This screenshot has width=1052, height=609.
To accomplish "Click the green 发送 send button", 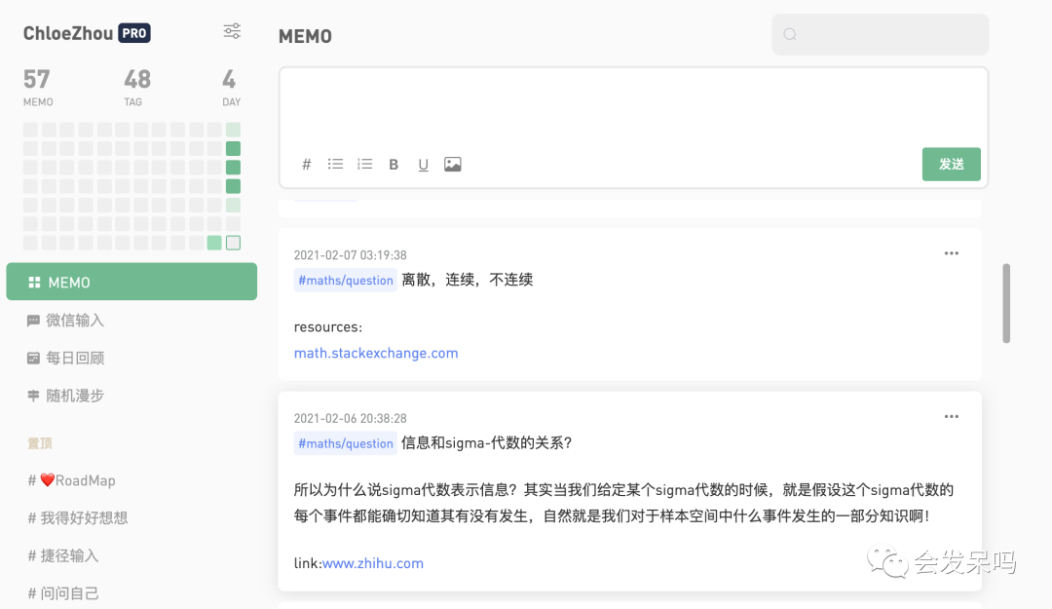I will 952,164.
